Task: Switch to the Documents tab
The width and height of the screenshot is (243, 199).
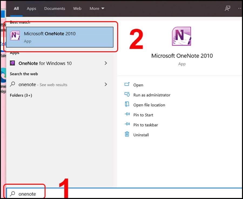Action: click(x=55, y=8)
